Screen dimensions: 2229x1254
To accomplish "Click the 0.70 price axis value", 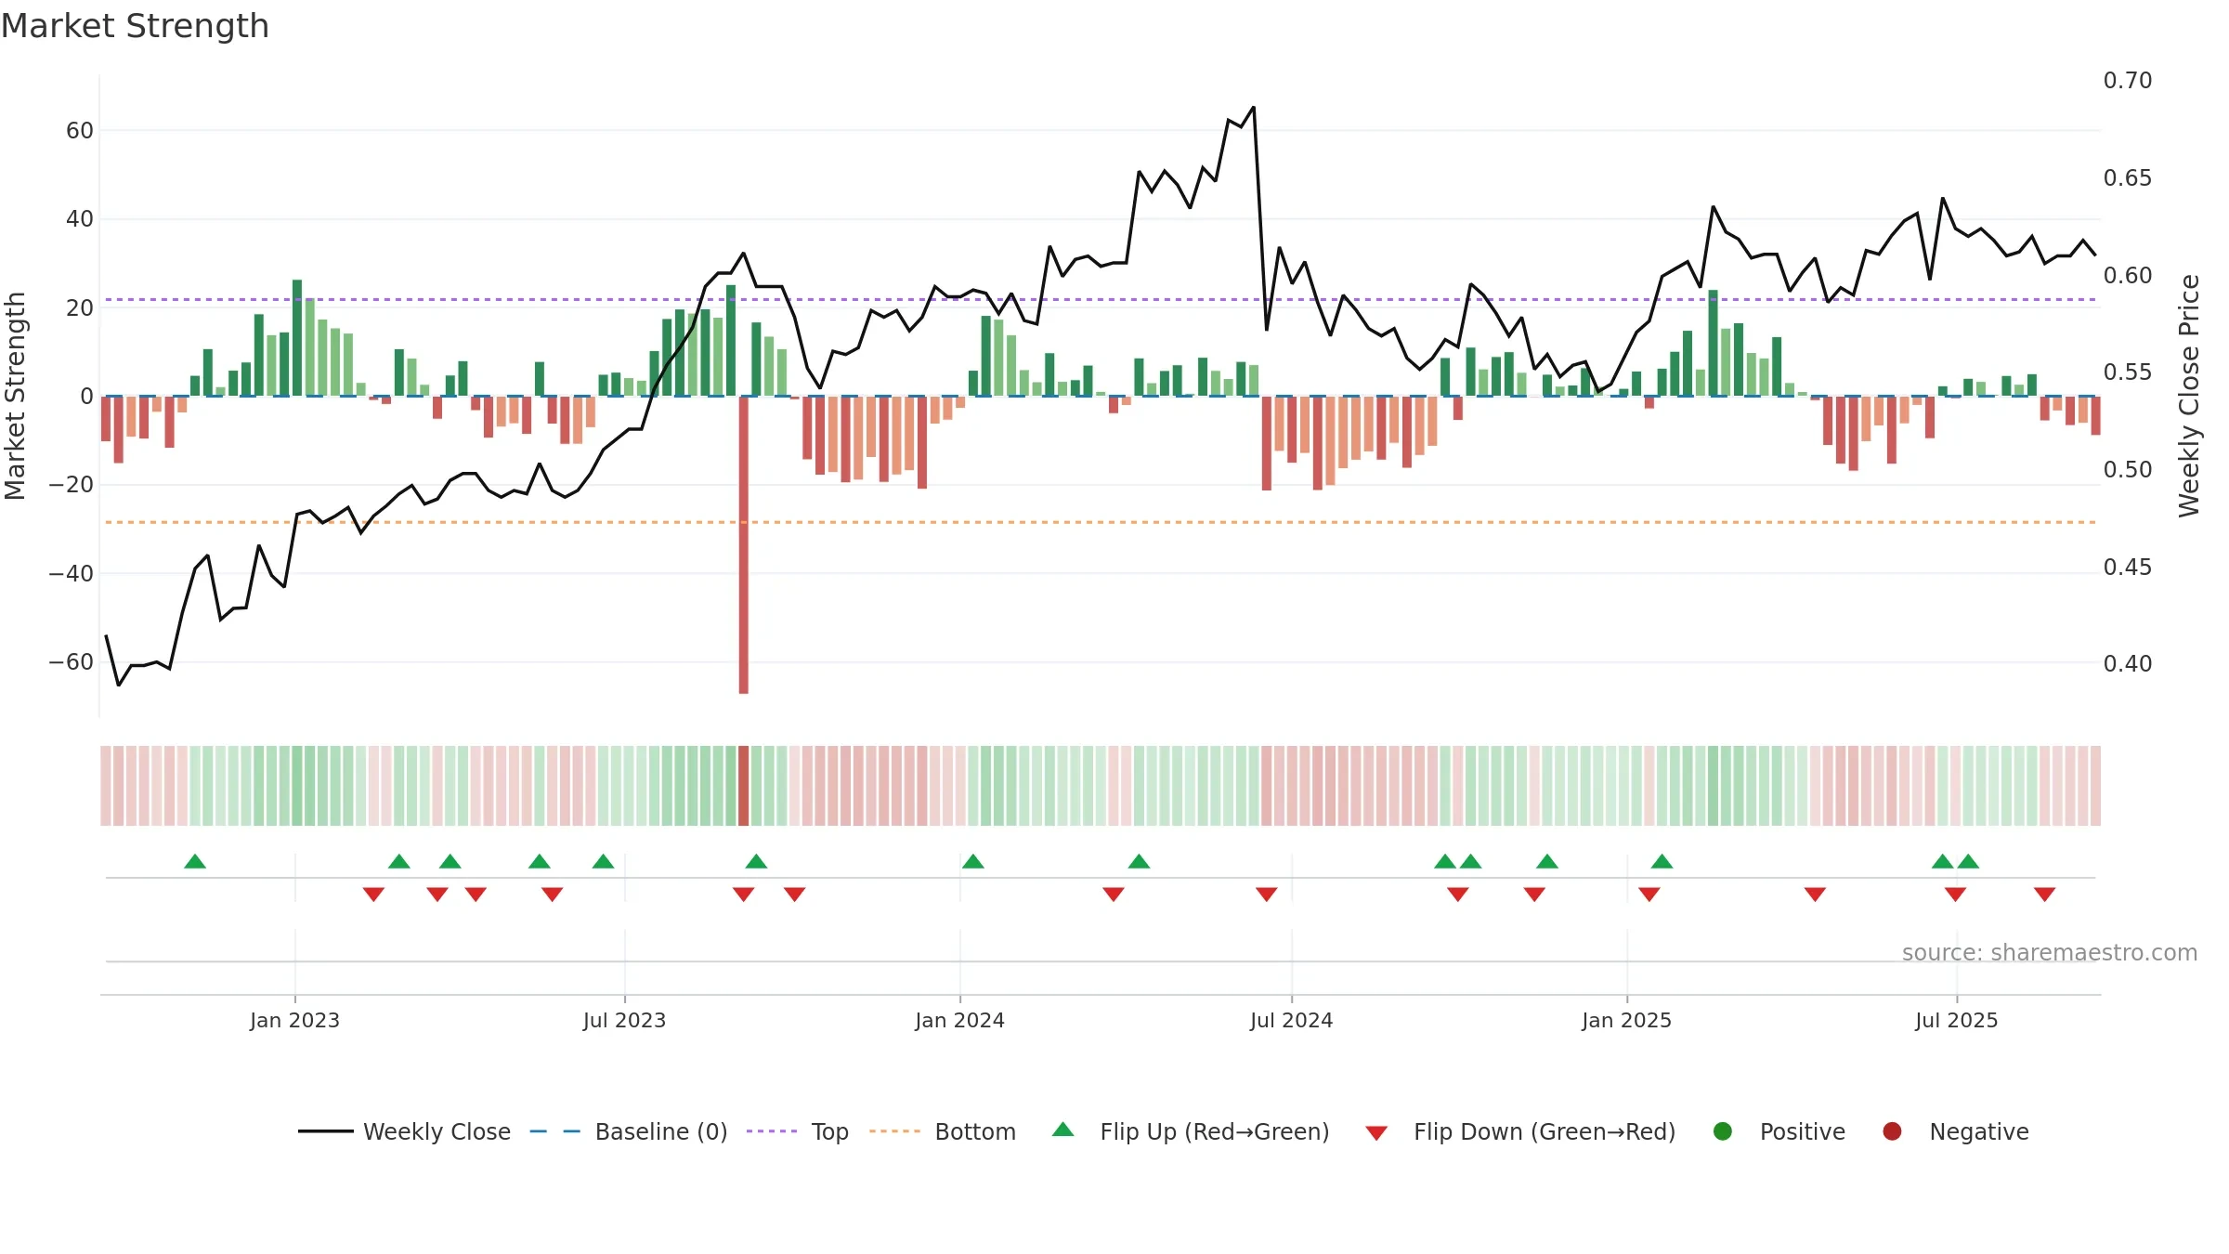I will pos(2128,81).
